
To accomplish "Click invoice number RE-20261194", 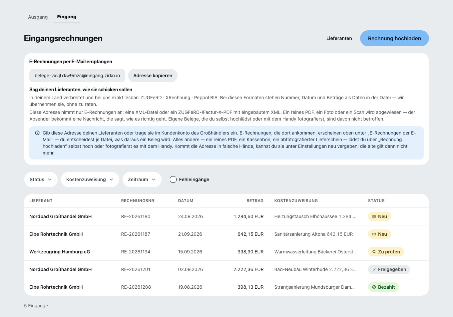I will (x=136, y=252).
